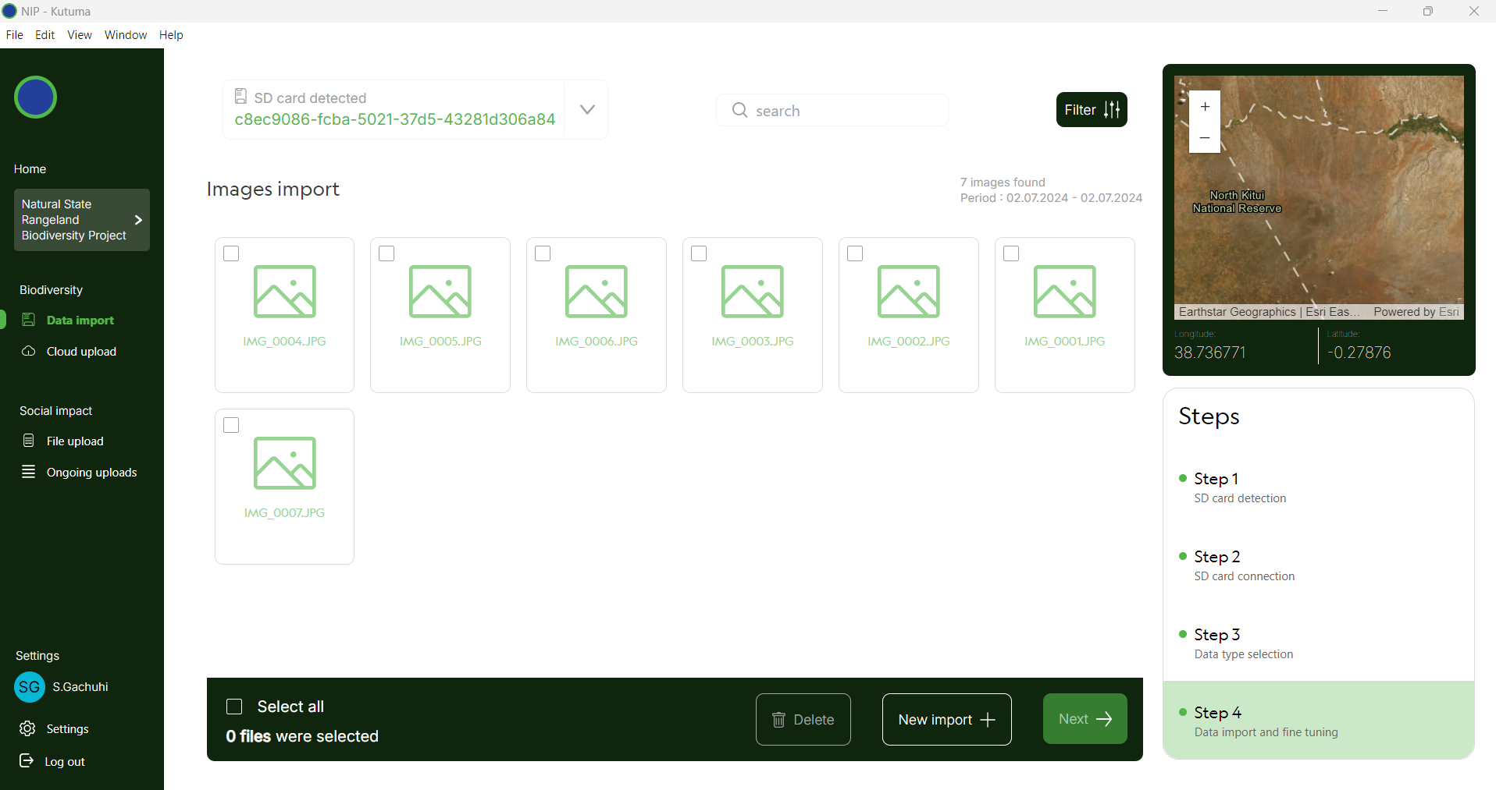Check the IMG_0003.JPG checkbox
1496x790 pixels.
699,253
